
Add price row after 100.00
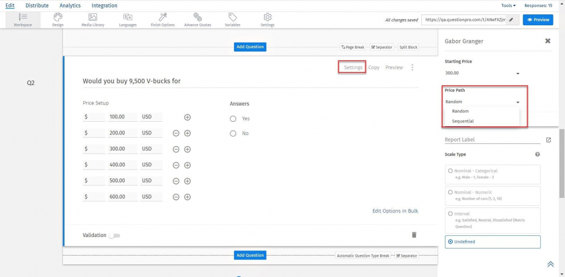[187, 117]
